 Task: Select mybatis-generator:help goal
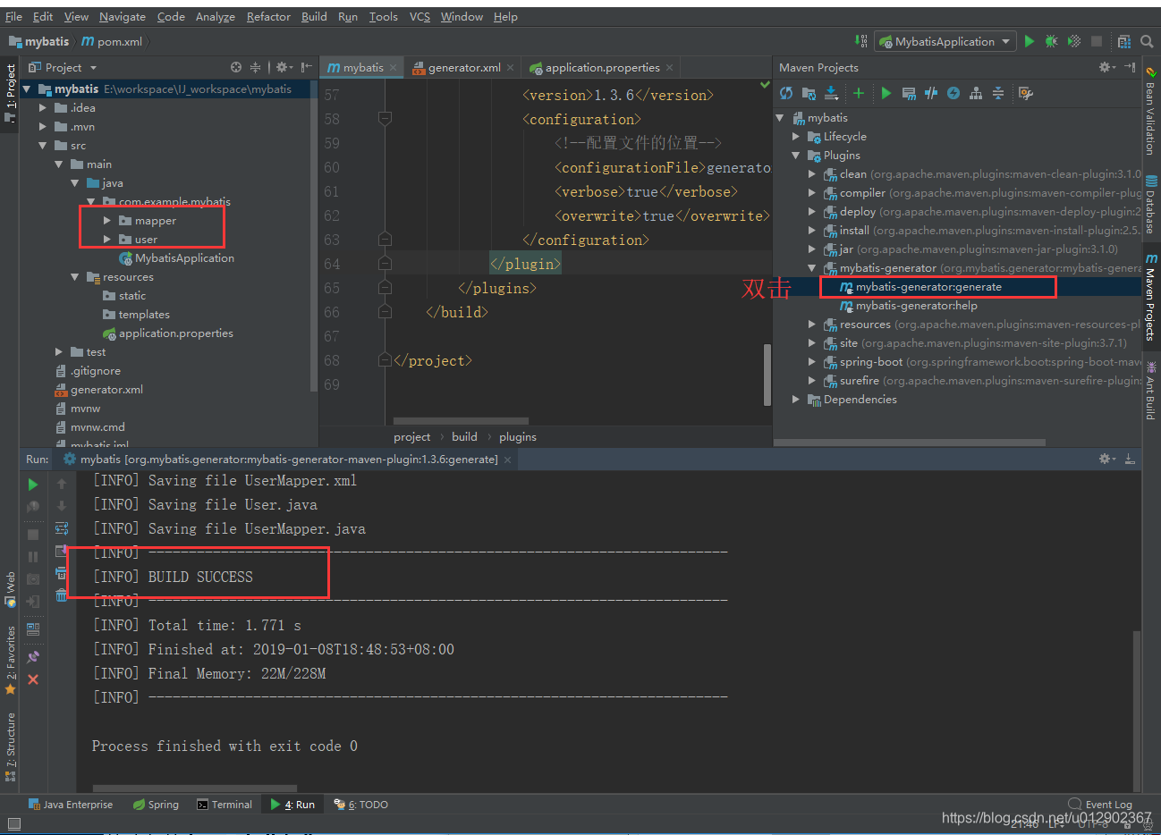tap(916, 306)
